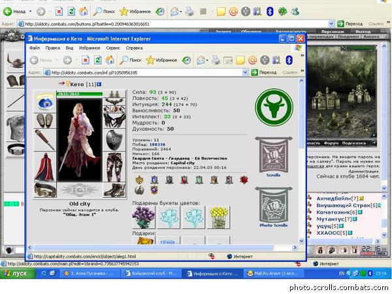Click the dagger weapon equipment slot

coord(45,140)
